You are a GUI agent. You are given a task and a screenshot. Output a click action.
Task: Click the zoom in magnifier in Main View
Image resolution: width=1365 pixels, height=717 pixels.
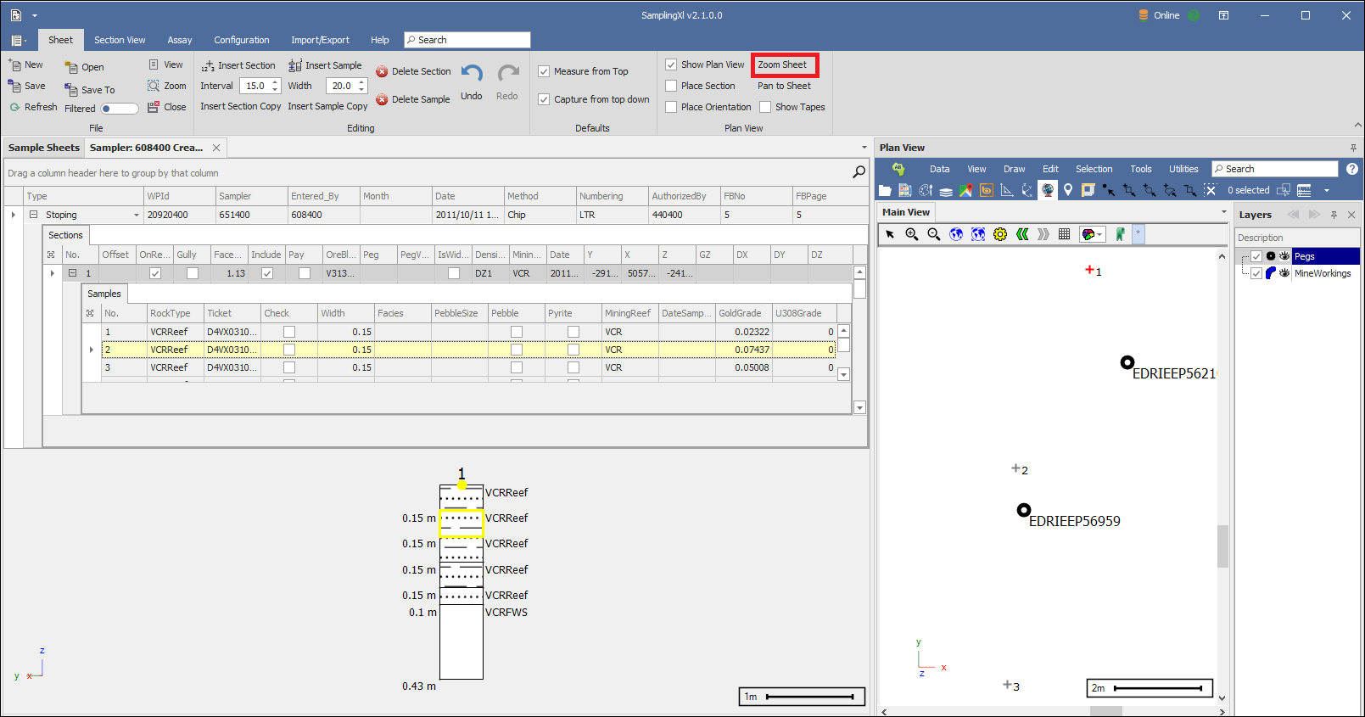[912, 234]
